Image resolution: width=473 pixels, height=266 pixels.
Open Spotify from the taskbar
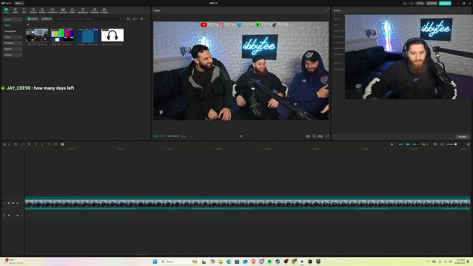(x=269, y=262)
